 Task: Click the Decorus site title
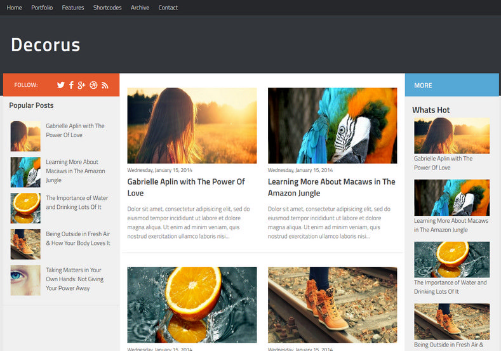click(x=45, y=44)
